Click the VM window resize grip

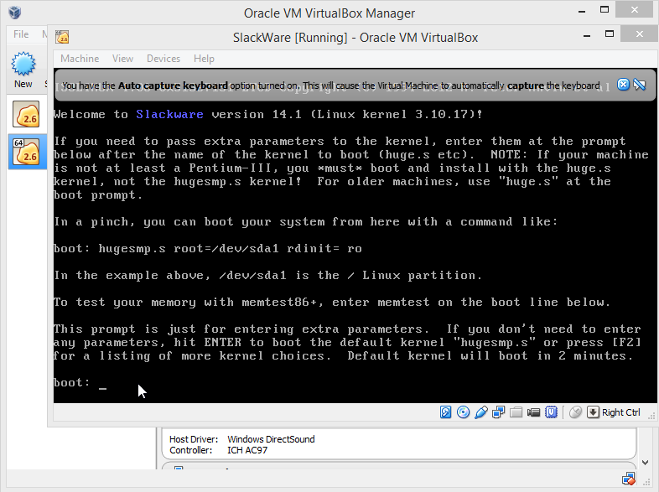point(651,416)
